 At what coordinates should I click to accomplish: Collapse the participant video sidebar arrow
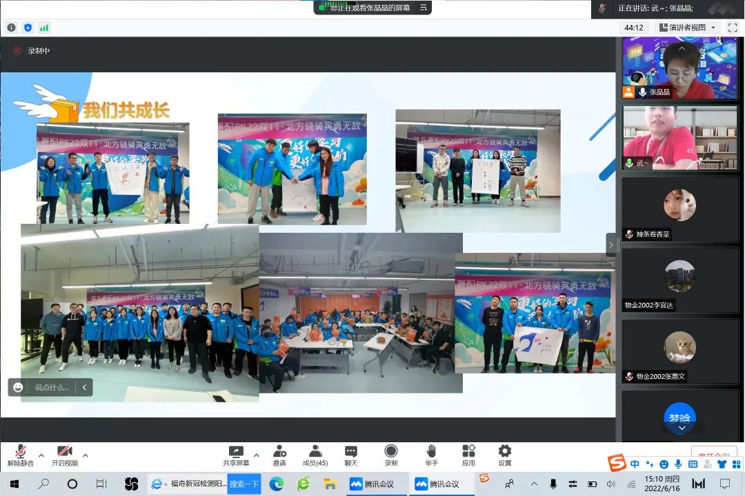[610, 244]
